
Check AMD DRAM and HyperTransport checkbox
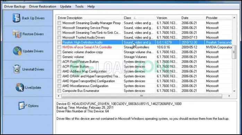59,76
